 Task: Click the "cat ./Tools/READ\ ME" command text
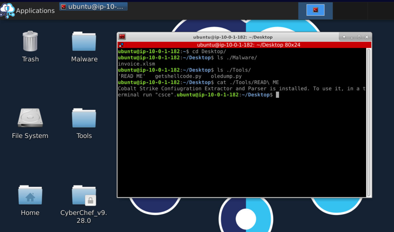point(248,82)
